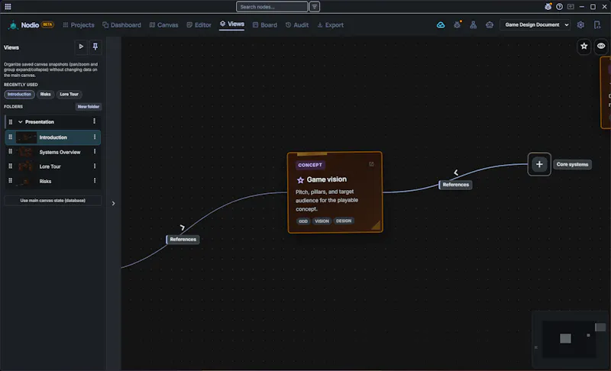Grab the Presentation folder drag handle
The image size is (611, 371).
tap(11, 122)
